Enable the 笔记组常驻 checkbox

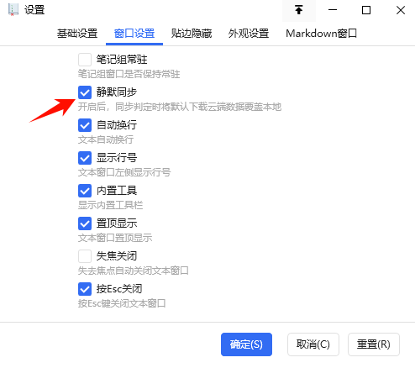[x=85, y=60]
